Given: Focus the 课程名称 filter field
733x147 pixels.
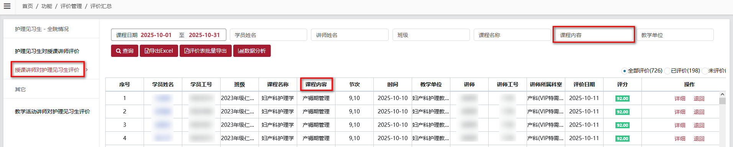Looking at the screenshot, I should 512,35.
